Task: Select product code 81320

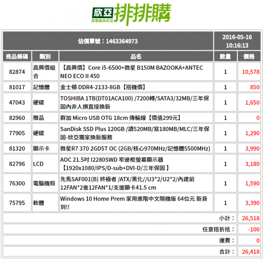Action: [17, 148]
